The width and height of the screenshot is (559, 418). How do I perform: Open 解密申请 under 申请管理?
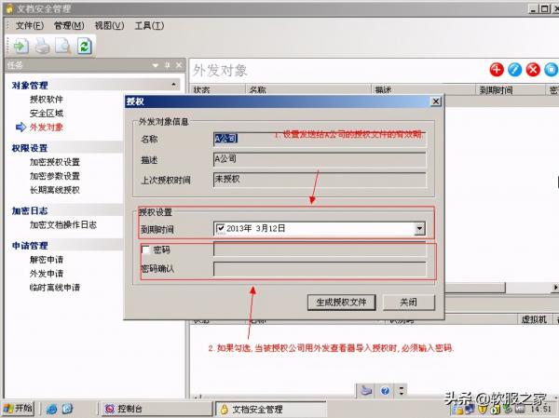[x=47, y=260]
